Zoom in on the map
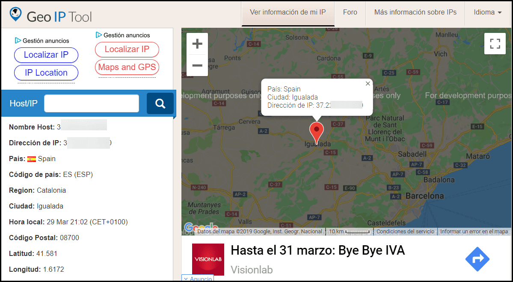513x282 pixels. (197, 44)
